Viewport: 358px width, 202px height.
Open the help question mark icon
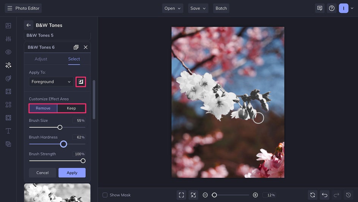click(332, 8)
